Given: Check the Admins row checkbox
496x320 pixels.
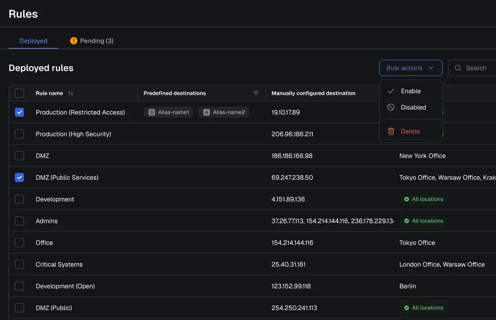Looking at the screenshot, I should tap(19, 221).
